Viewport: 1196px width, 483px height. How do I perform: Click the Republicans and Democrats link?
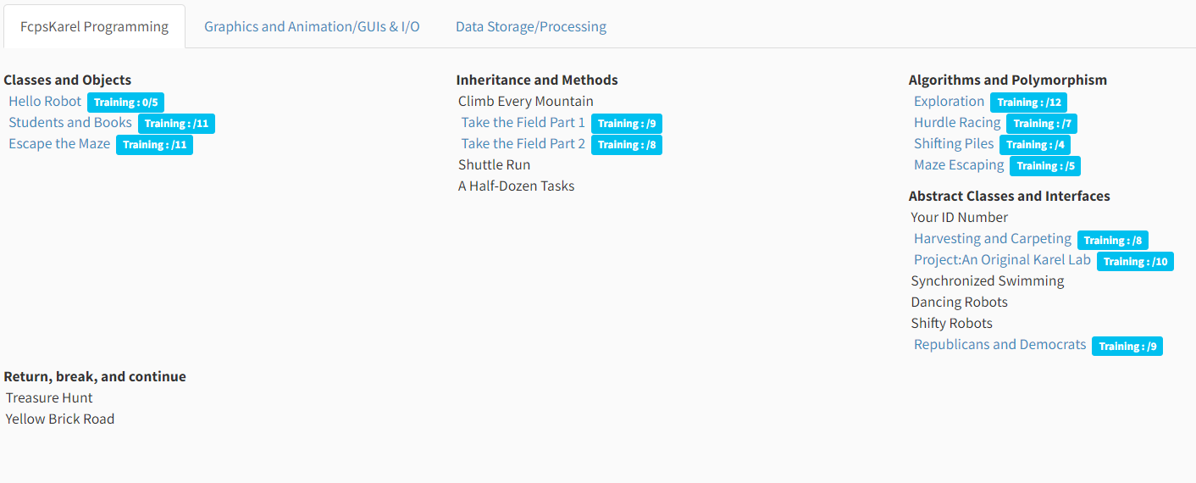[x=999, y=345]
